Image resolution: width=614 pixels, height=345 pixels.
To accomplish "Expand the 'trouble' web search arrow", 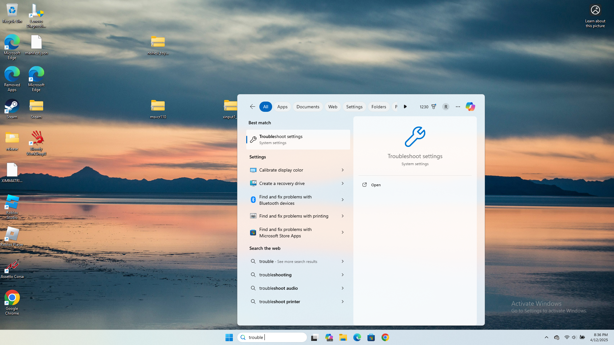I will tap(342, 261).
